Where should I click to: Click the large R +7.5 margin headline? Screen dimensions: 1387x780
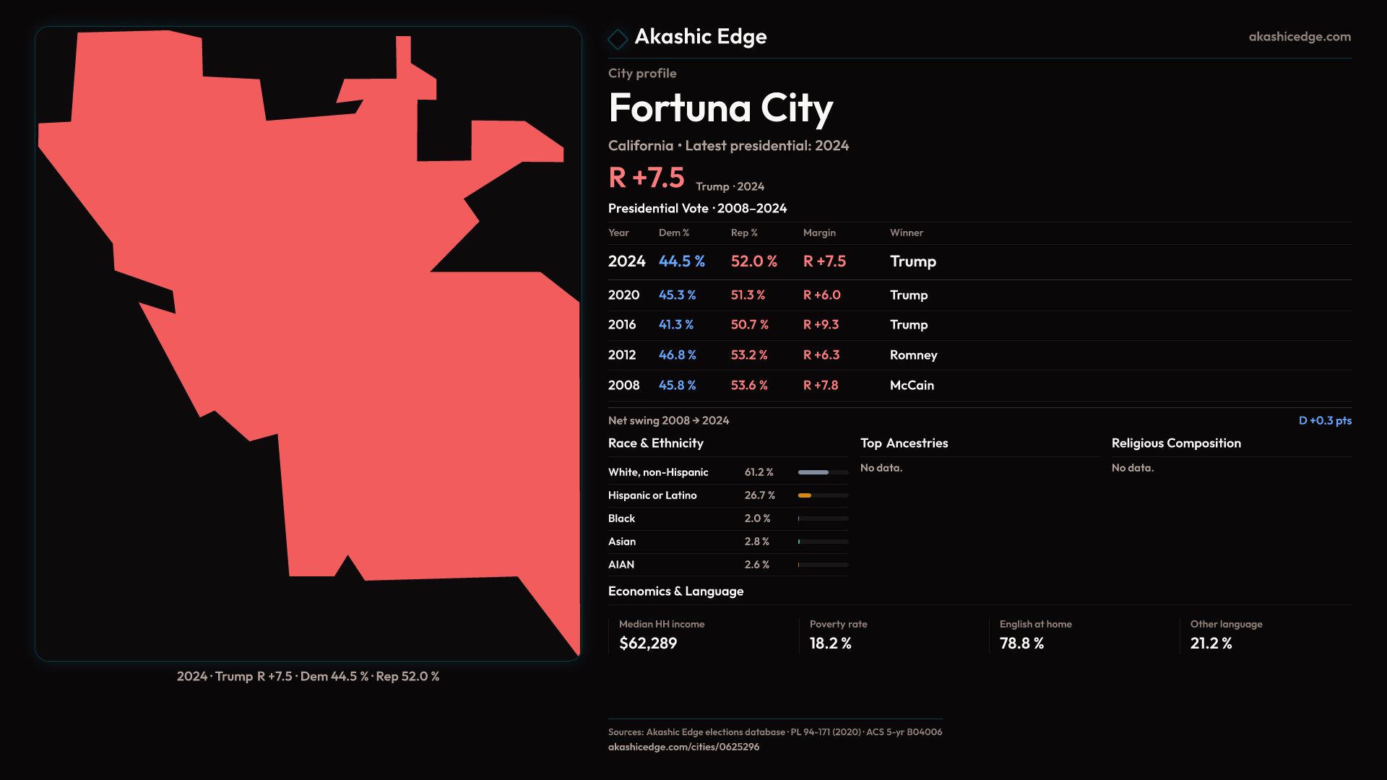pyautogui.click(x=647, y=178)
